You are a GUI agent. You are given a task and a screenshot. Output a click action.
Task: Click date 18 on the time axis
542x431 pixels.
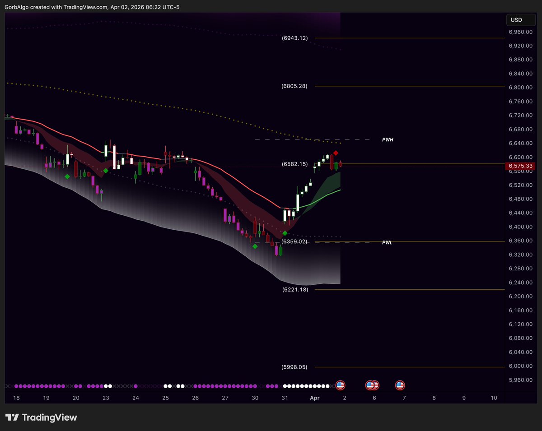point(17,398)
